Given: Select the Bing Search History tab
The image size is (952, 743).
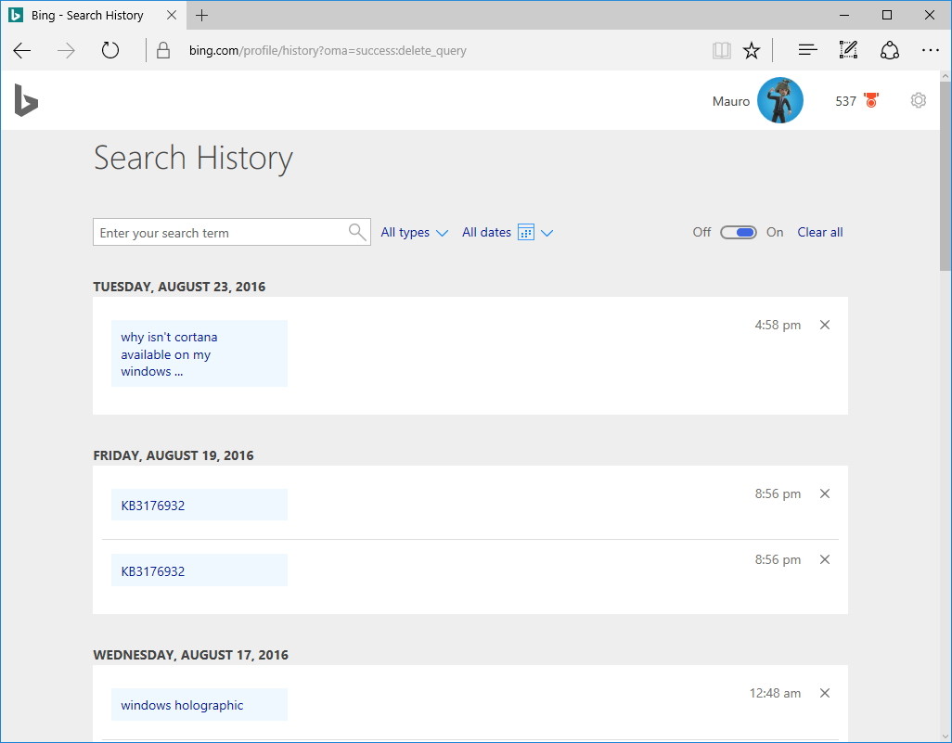Looking at the screenshot, I should click(x=88, y=15).
